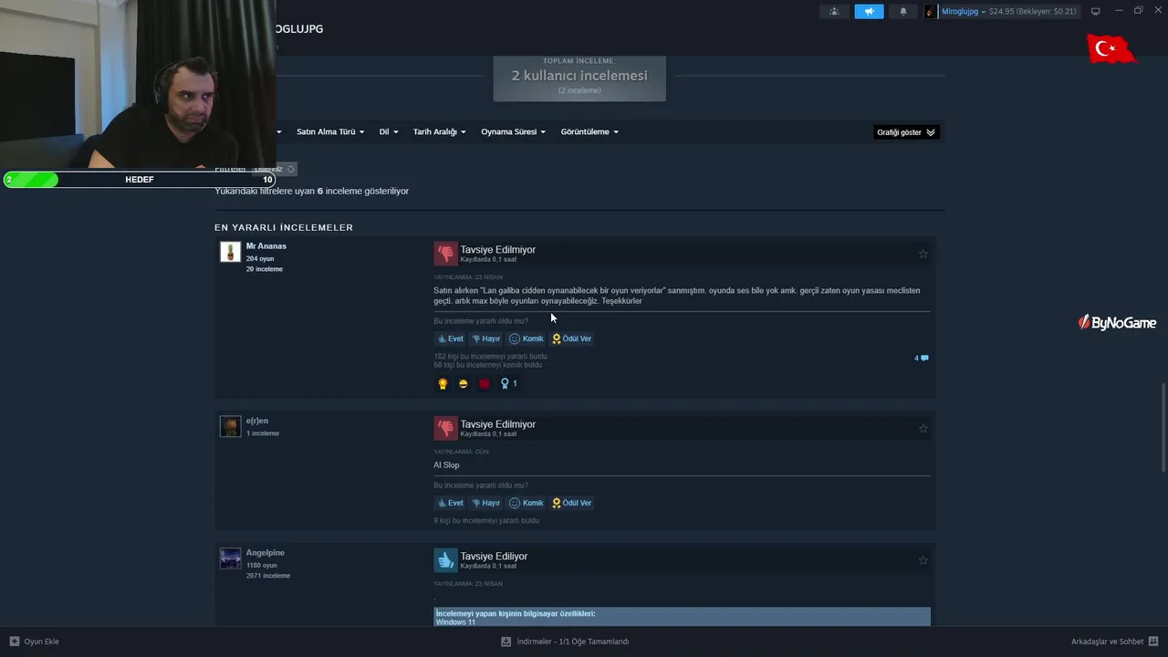Expand the Satın Alma Türü filter
The image size is (1168, 657).
click(330, 132)
